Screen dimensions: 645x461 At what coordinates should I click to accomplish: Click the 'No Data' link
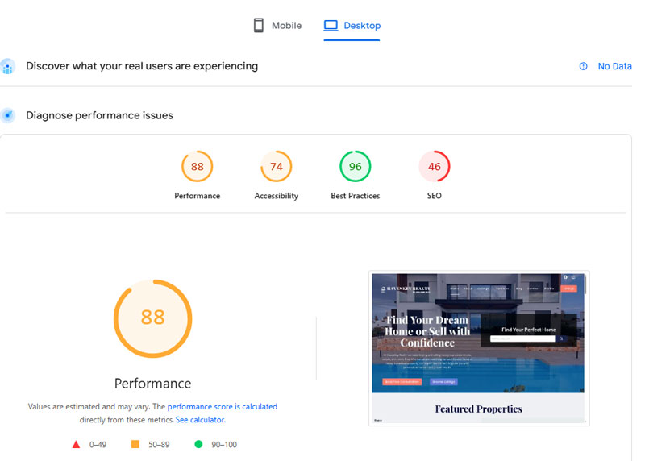(614, 66)
